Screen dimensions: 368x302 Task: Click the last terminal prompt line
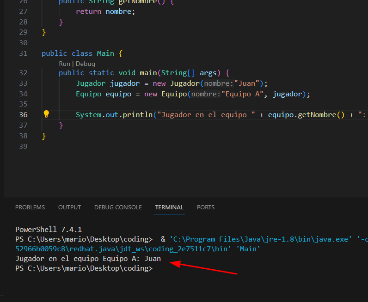point(84,268)
